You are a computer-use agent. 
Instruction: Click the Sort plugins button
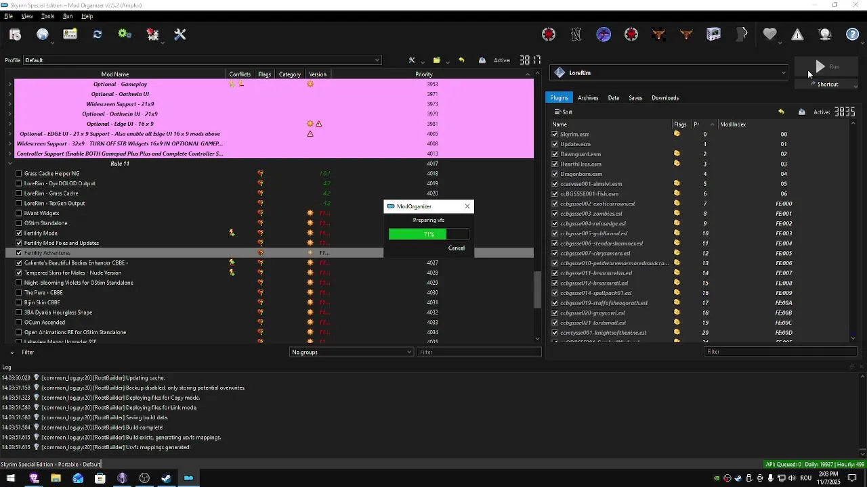click(564, 112)
